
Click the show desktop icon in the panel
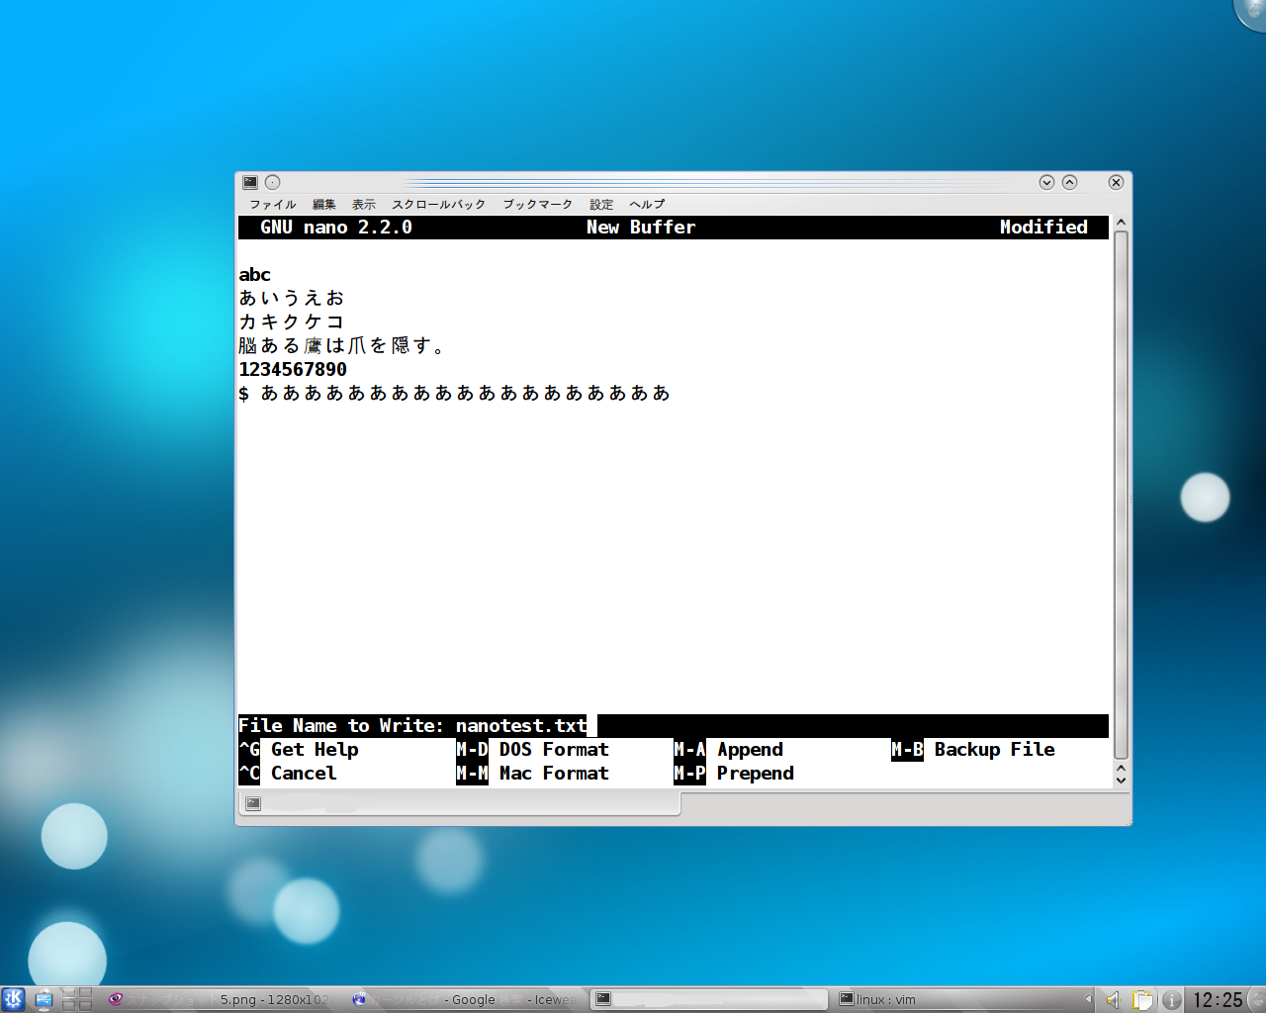click(x=44, y=999)
